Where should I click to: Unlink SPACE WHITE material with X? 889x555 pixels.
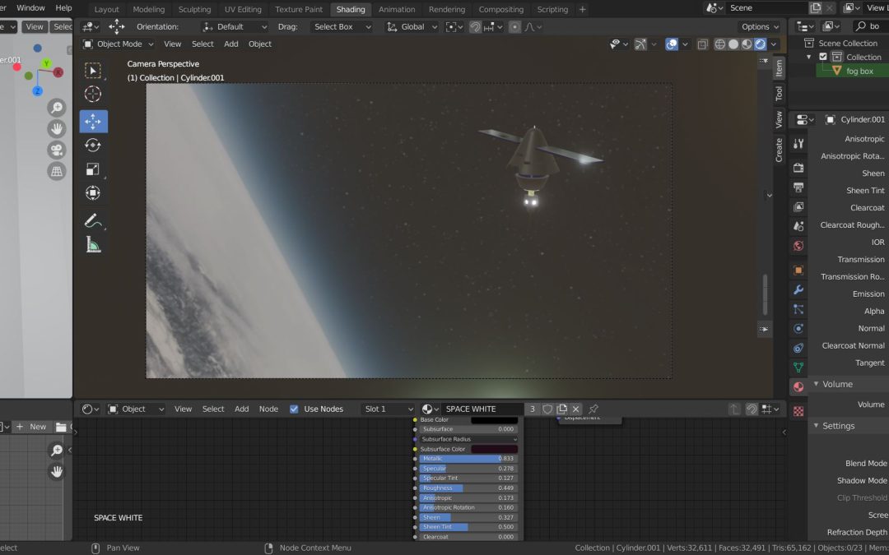575,409
